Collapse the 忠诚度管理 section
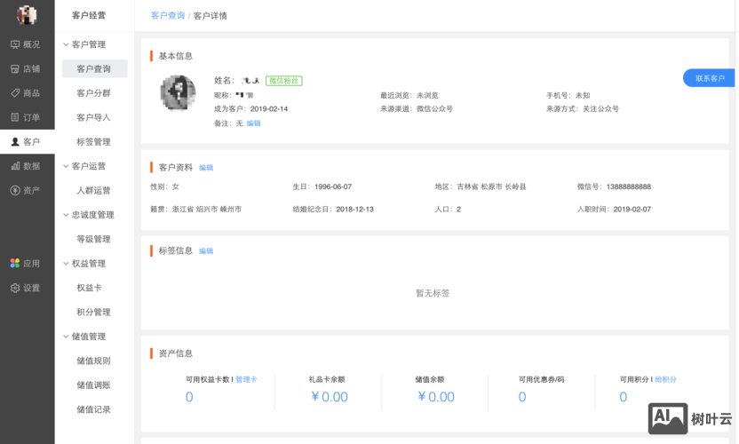 point(66,215)
